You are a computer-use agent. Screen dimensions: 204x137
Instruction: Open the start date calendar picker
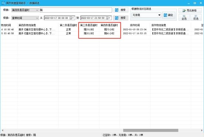pos(72,18)
